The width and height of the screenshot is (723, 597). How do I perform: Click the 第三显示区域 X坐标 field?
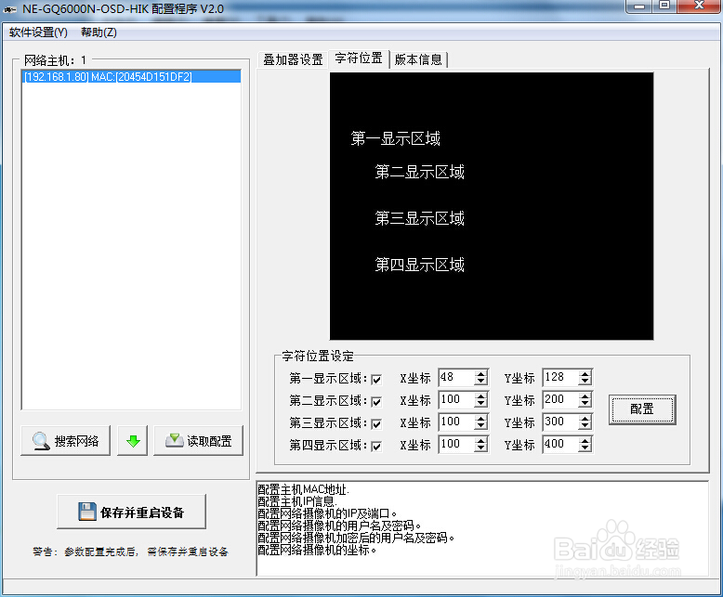tap(457, 422)
